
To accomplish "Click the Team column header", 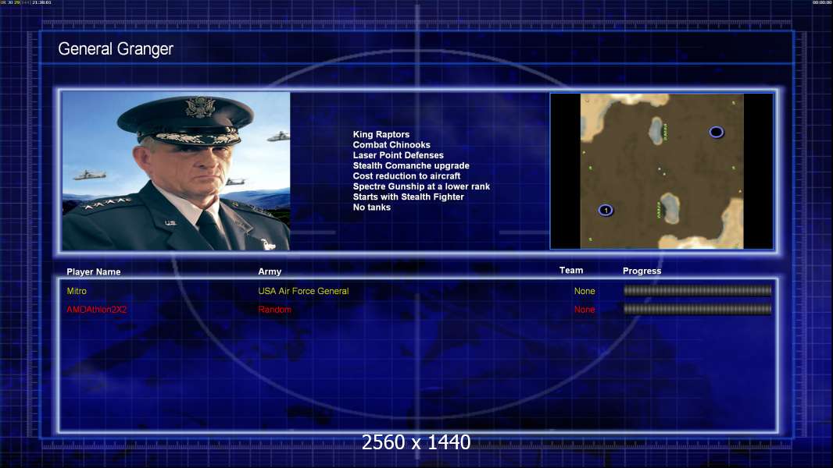I will [x=571, y=271].
